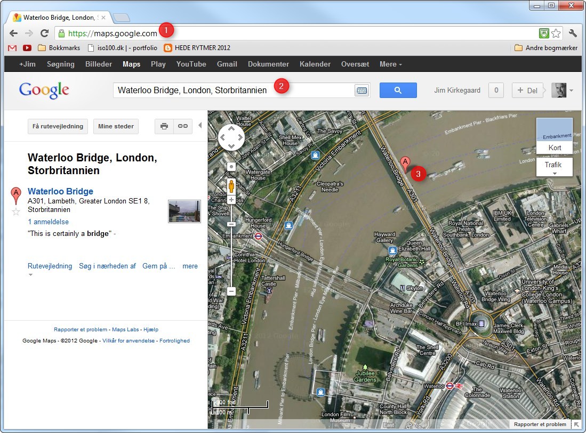Open the notifications counter showing 0

pos(496,91)
